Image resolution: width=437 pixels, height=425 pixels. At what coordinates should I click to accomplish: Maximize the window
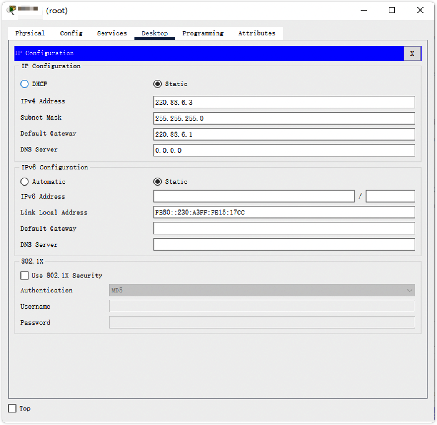click(x=392, y=10)
